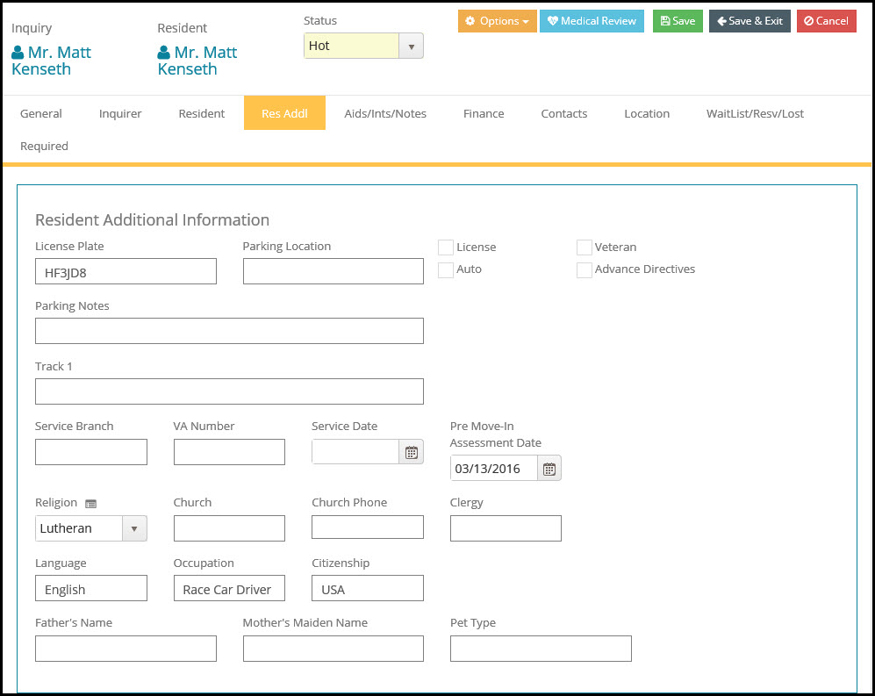Switch to the Finance tab
The height and width of the screenshot is (696, 875).
(x=484, y=113)
